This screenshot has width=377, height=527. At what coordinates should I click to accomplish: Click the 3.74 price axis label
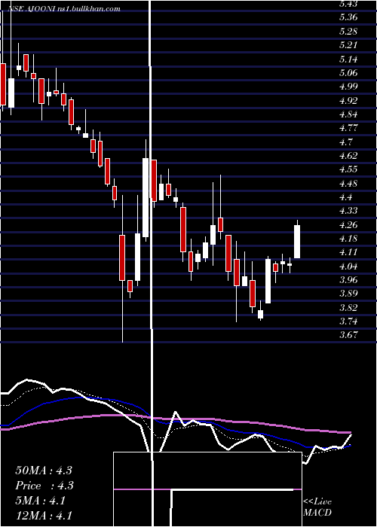click(348, 321)
